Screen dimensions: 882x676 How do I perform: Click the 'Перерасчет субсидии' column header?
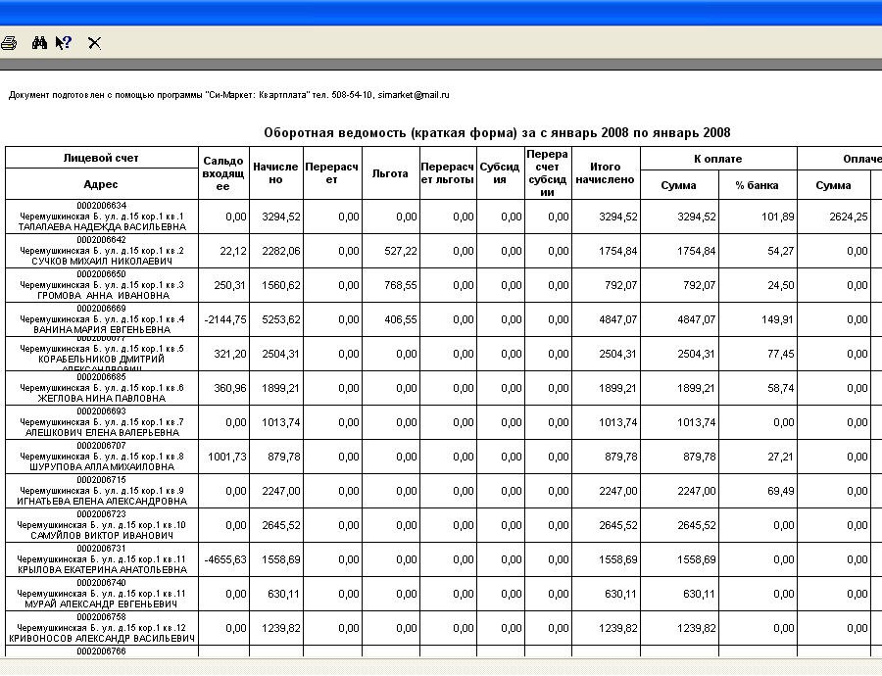548,173
